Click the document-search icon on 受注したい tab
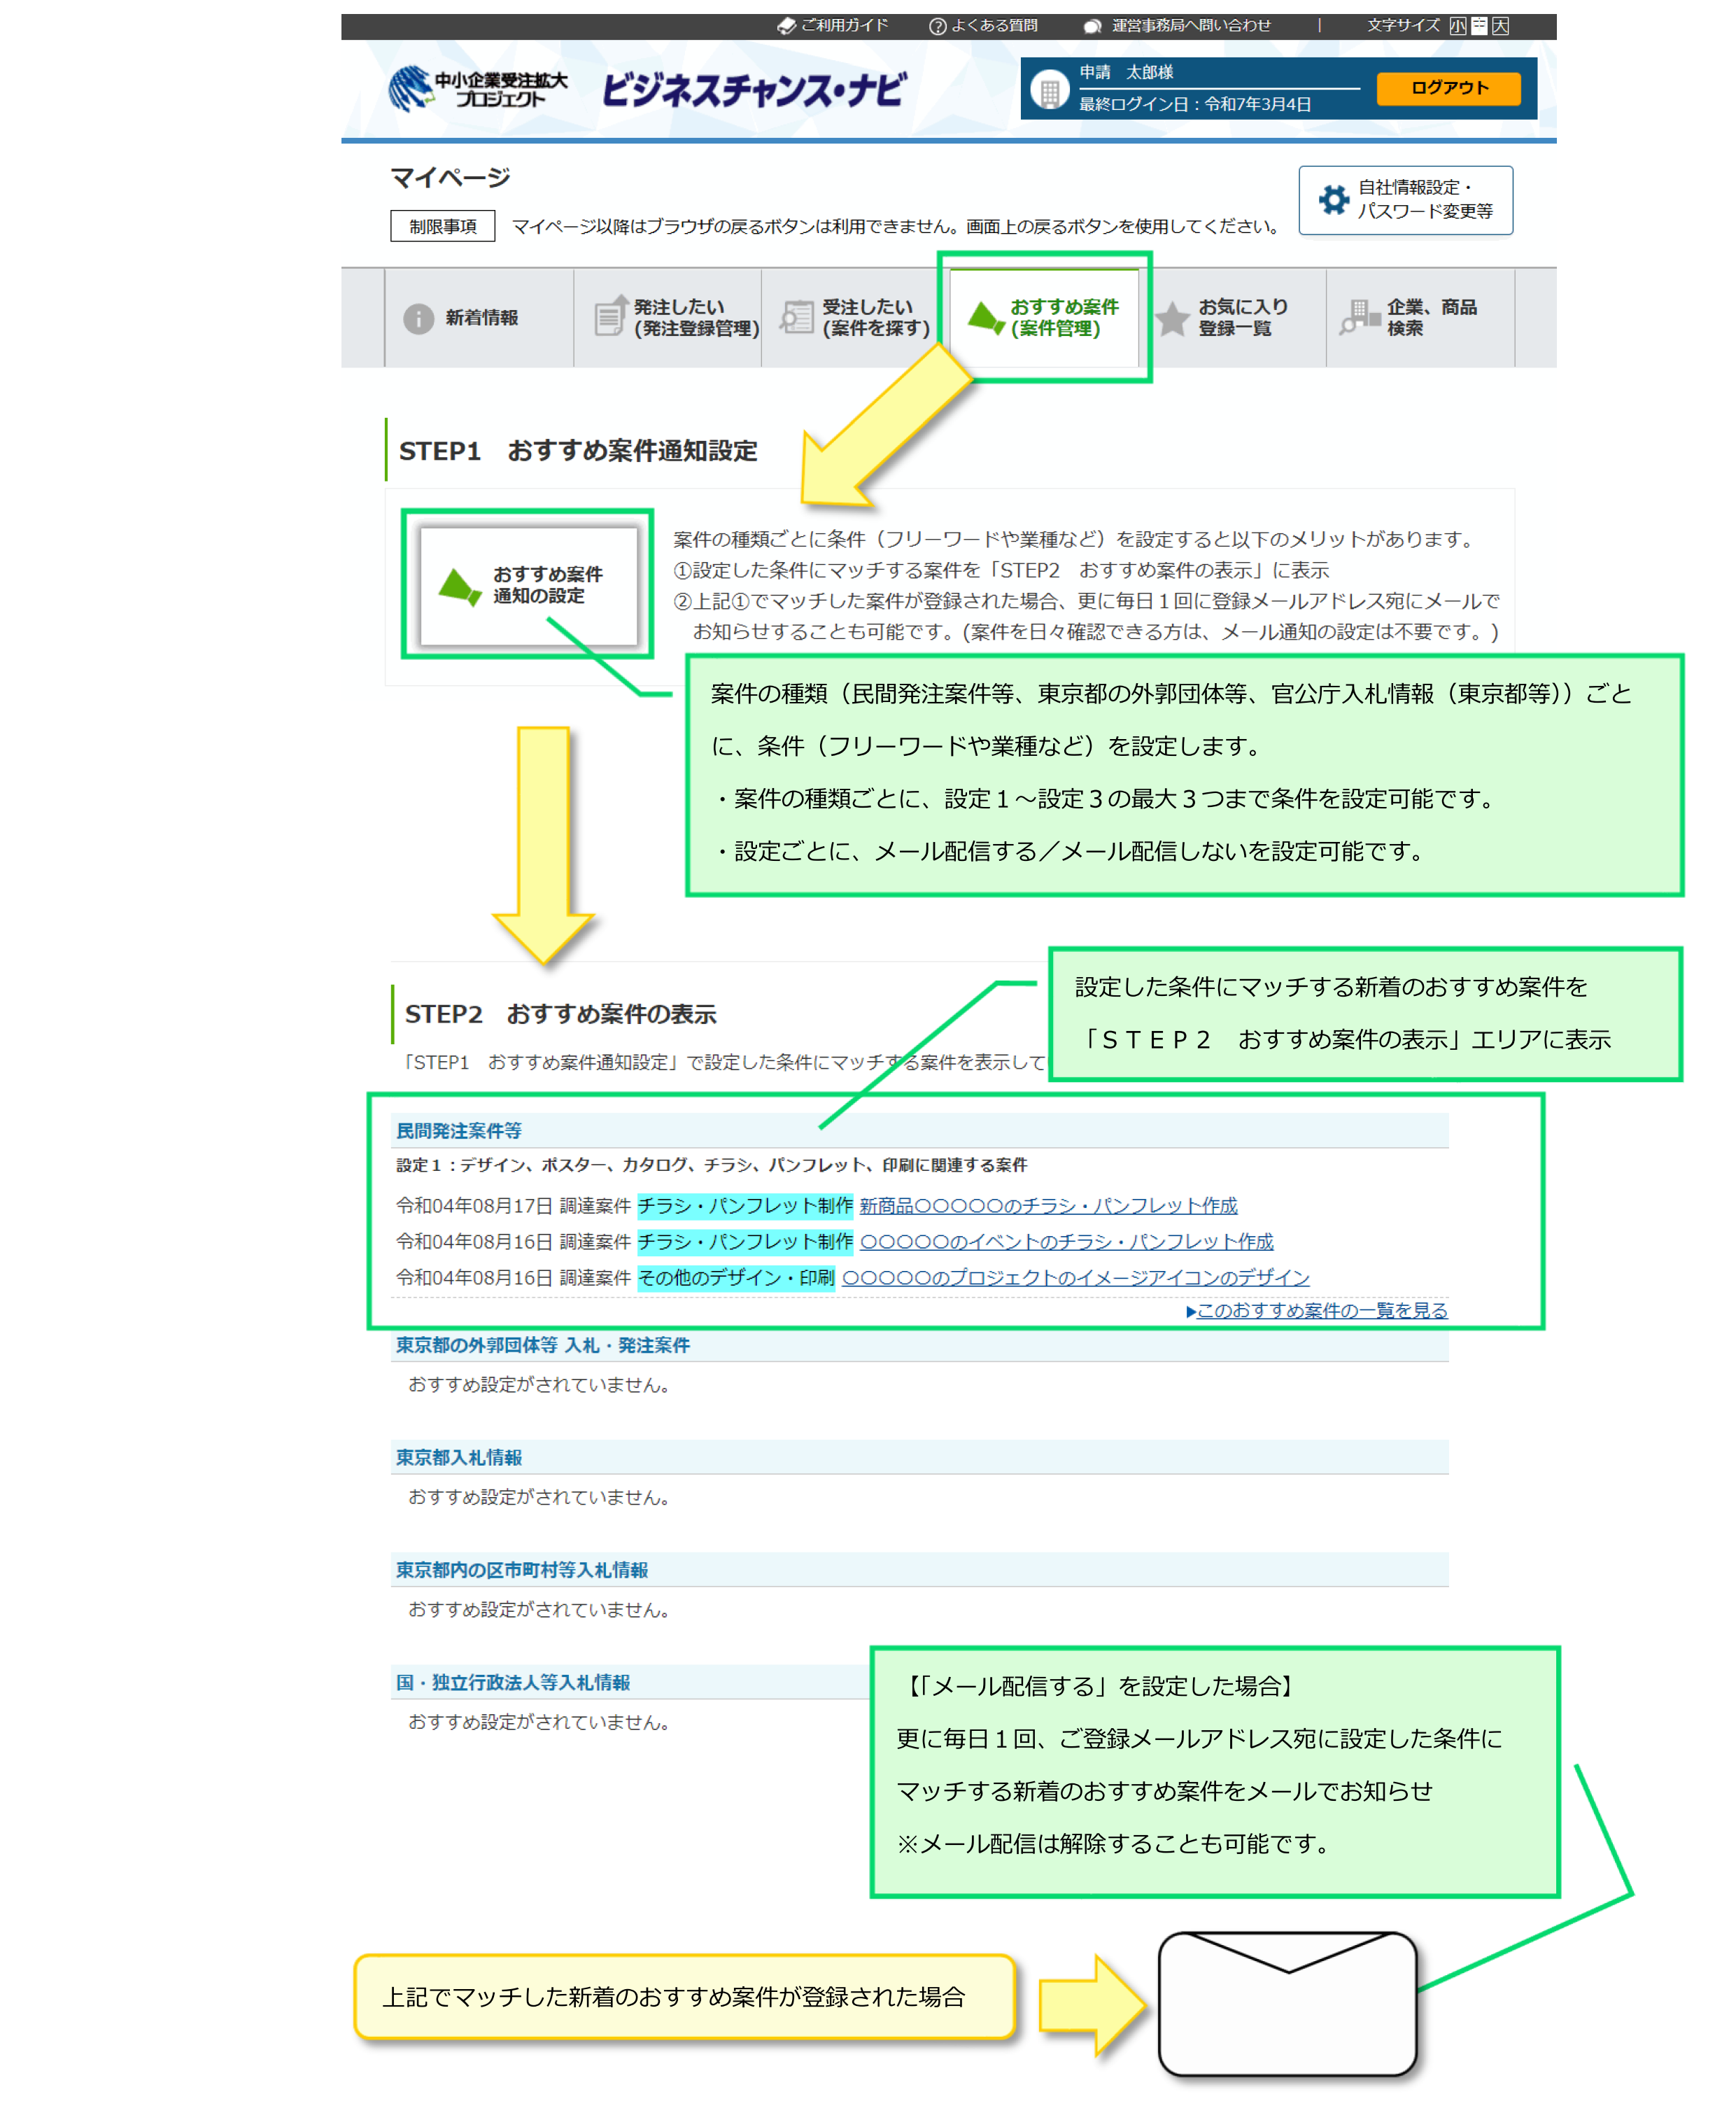Screen dimensions: 1736x2106 tap(796, 317)
